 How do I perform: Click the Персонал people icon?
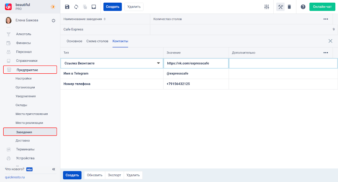(9, 52)
